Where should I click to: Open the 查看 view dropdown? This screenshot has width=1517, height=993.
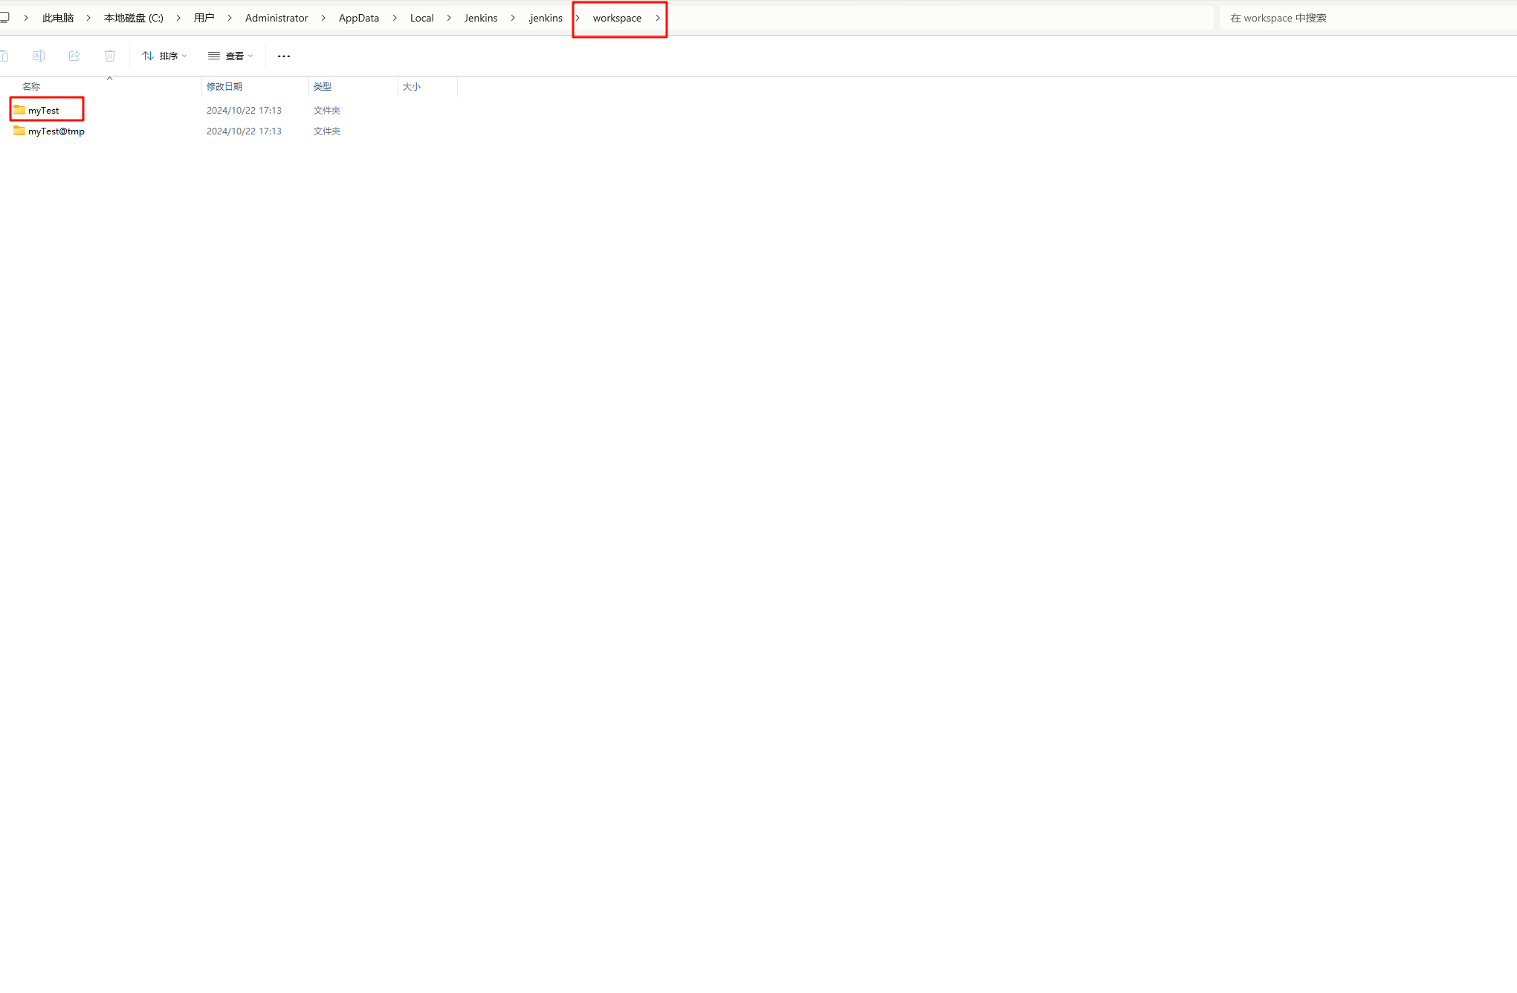pos(230,56)
